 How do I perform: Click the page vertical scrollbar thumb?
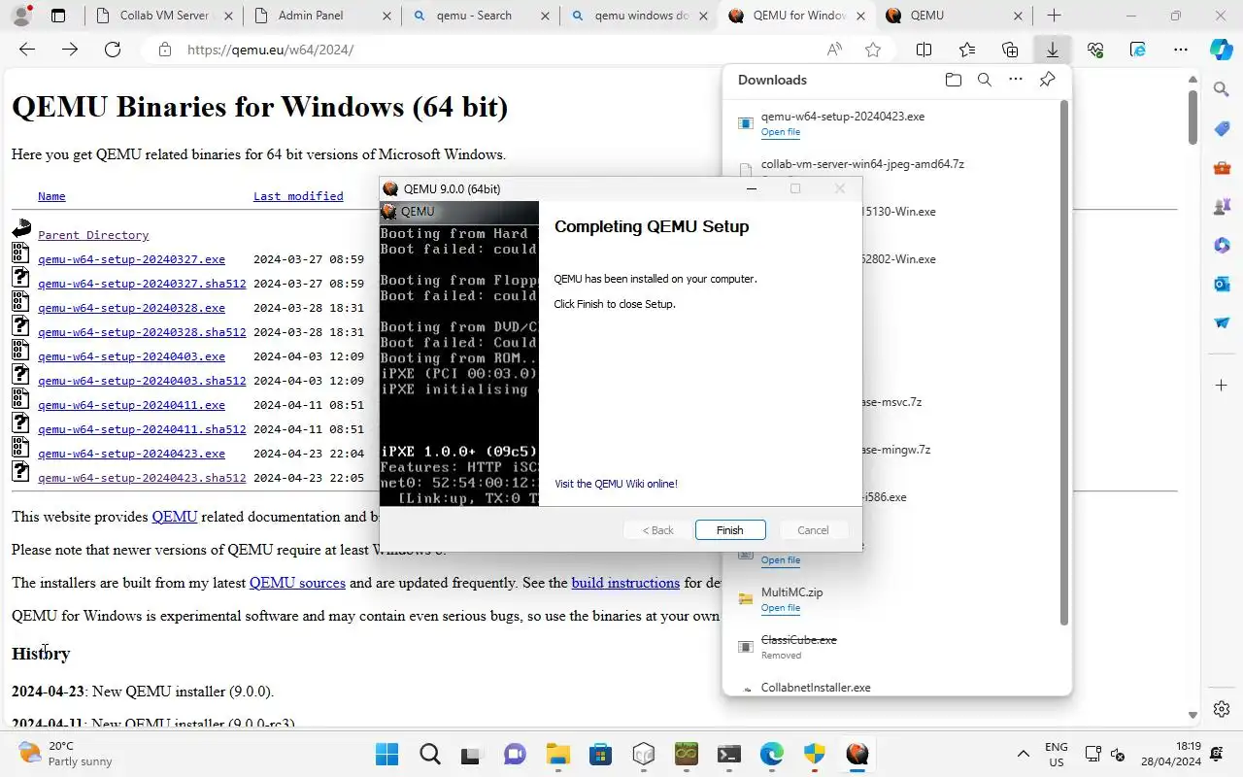[x=1193, y=117]
